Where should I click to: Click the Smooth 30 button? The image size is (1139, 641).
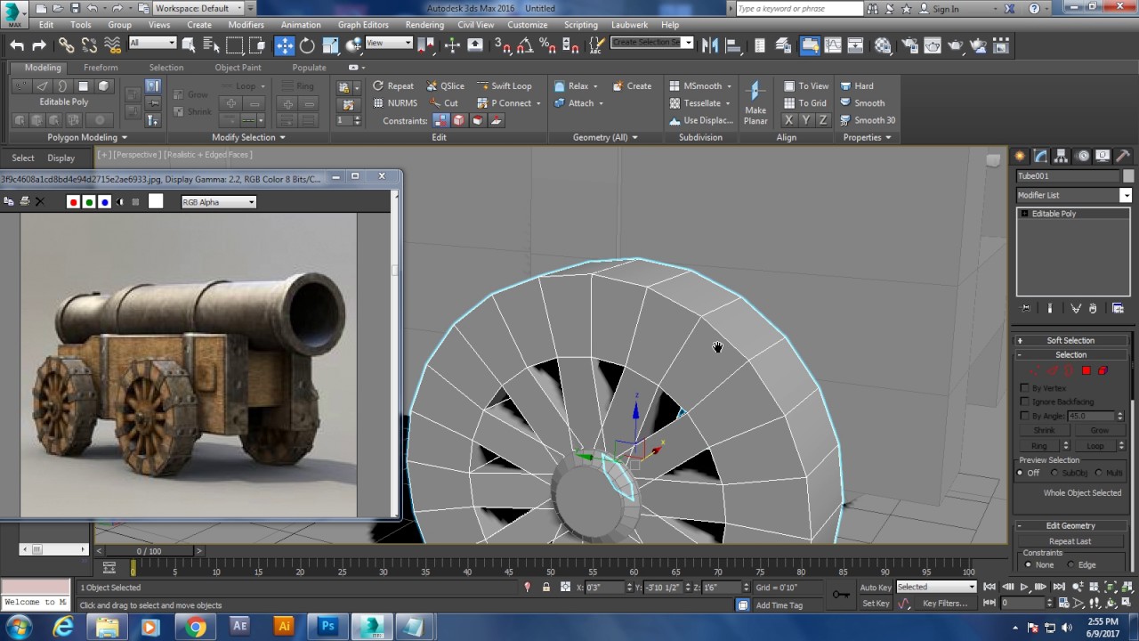tap(868, 120)
